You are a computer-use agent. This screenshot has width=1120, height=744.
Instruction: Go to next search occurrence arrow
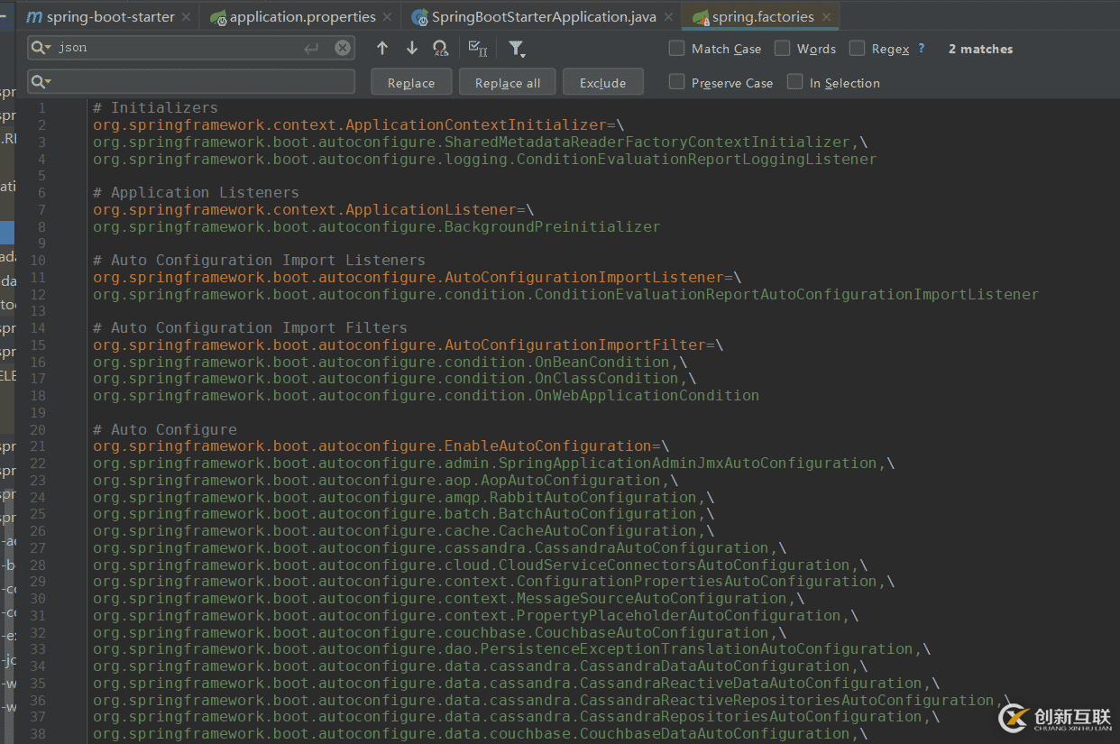(412, 49)
